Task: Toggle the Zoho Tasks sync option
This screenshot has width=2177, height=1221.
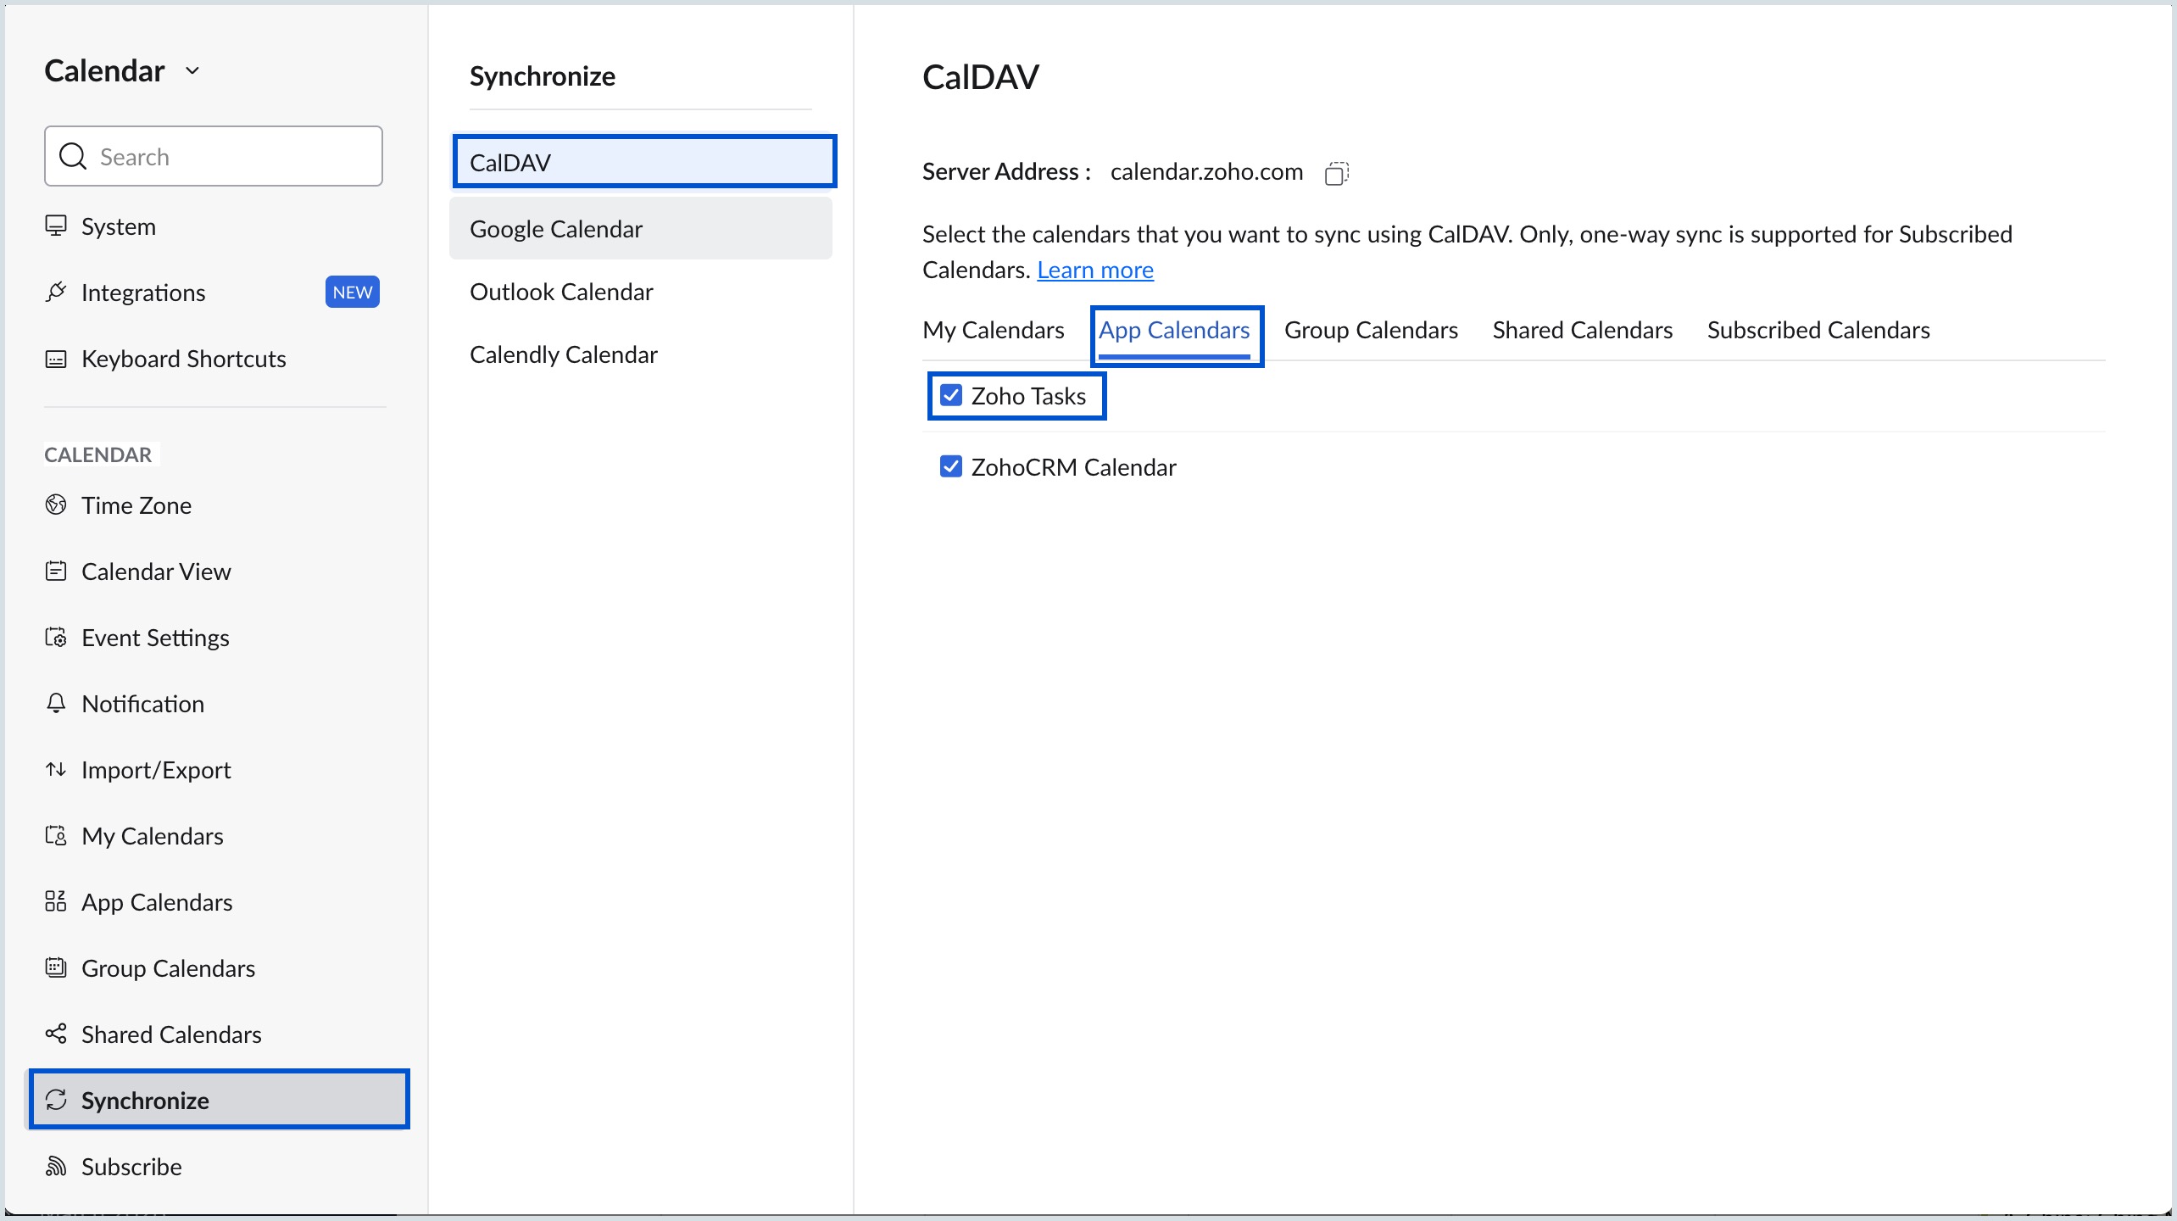Action: [951, 394]
